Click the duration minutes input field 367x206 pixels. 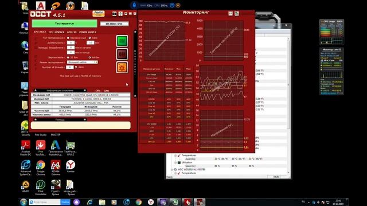click(91, 43)
